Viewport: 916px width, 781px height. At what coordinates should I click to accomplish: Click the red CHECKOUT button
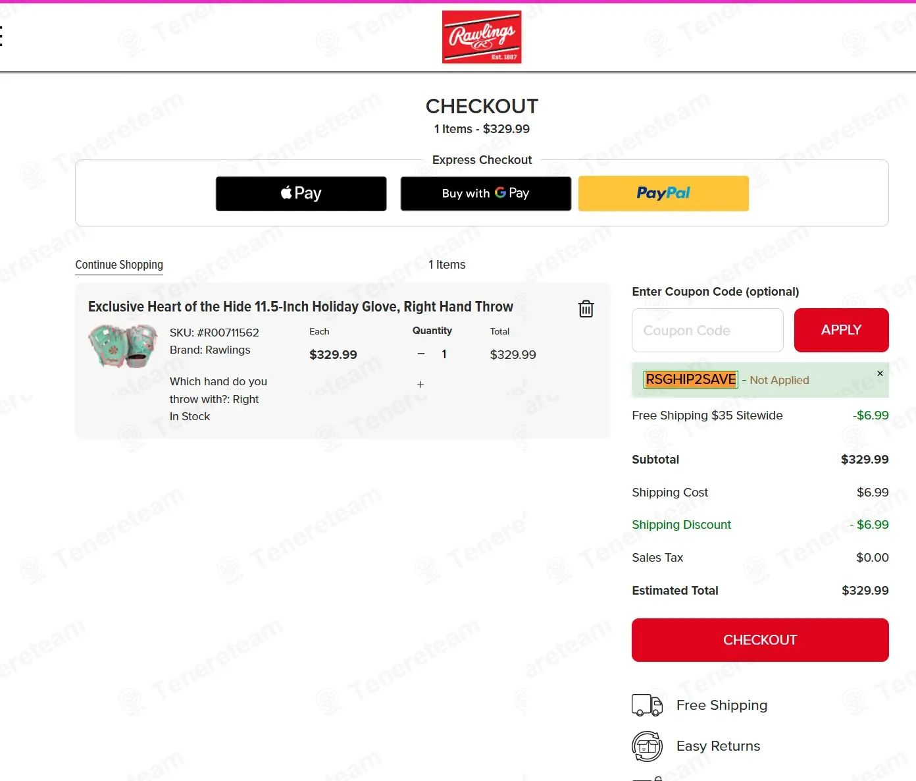760,640
